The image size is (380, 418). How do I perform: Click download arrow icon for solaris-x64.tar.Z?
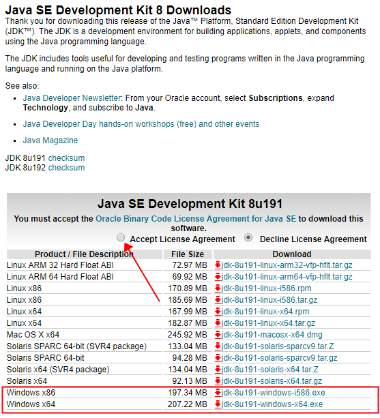coord(218,370)
